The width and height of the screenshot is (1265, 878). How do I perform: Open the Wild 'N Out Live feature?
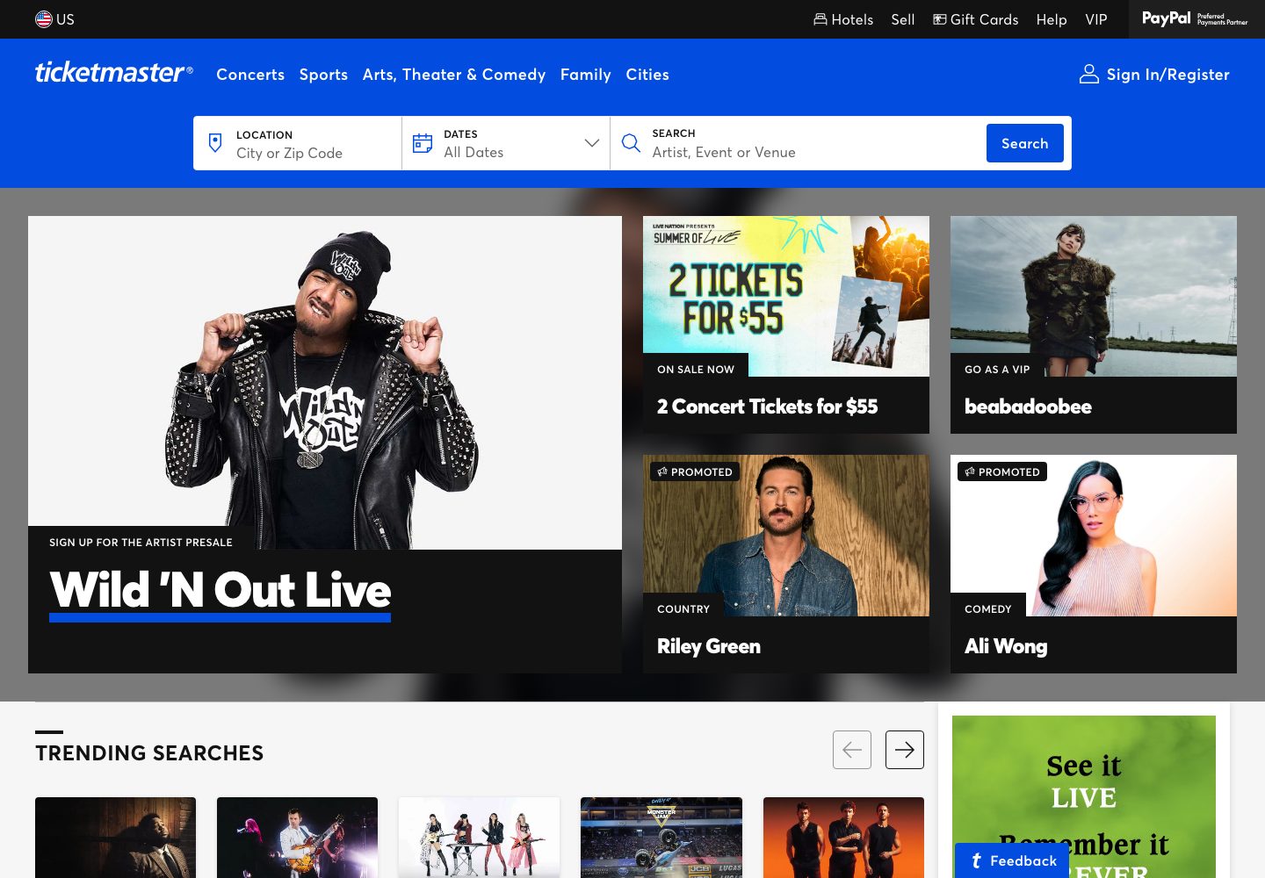(x=325, y=444)
